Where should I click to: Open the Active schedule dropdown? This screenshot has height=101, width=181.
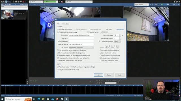(51, 2)
